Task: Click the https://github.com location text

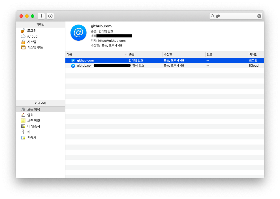Action: 112,41
